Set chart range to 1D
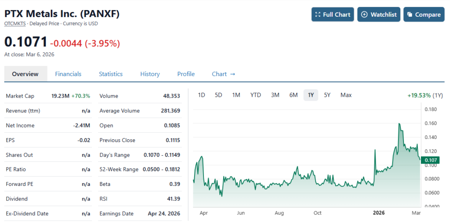 [202, 95]
